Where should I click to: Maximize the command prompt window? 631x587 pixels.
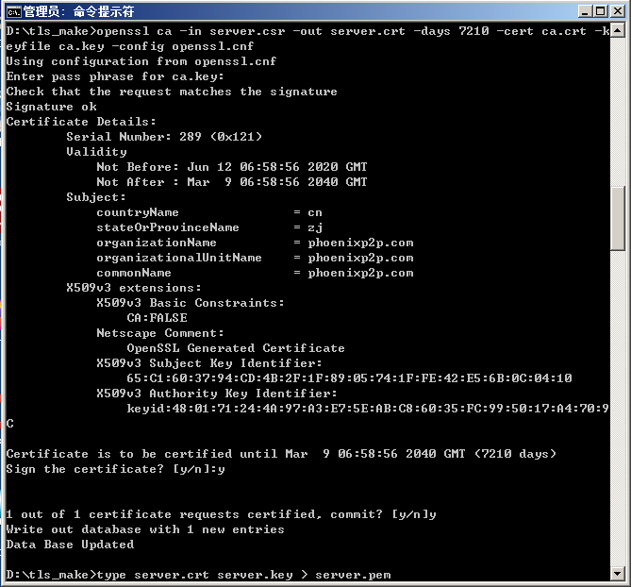point(600,11)
